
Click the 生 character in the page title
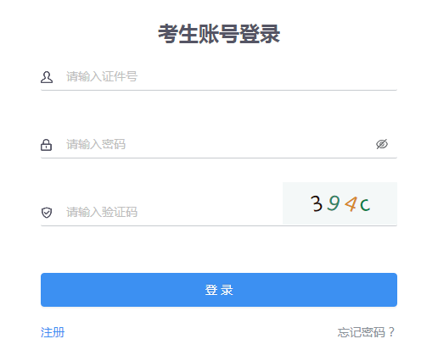coord(188,34)
